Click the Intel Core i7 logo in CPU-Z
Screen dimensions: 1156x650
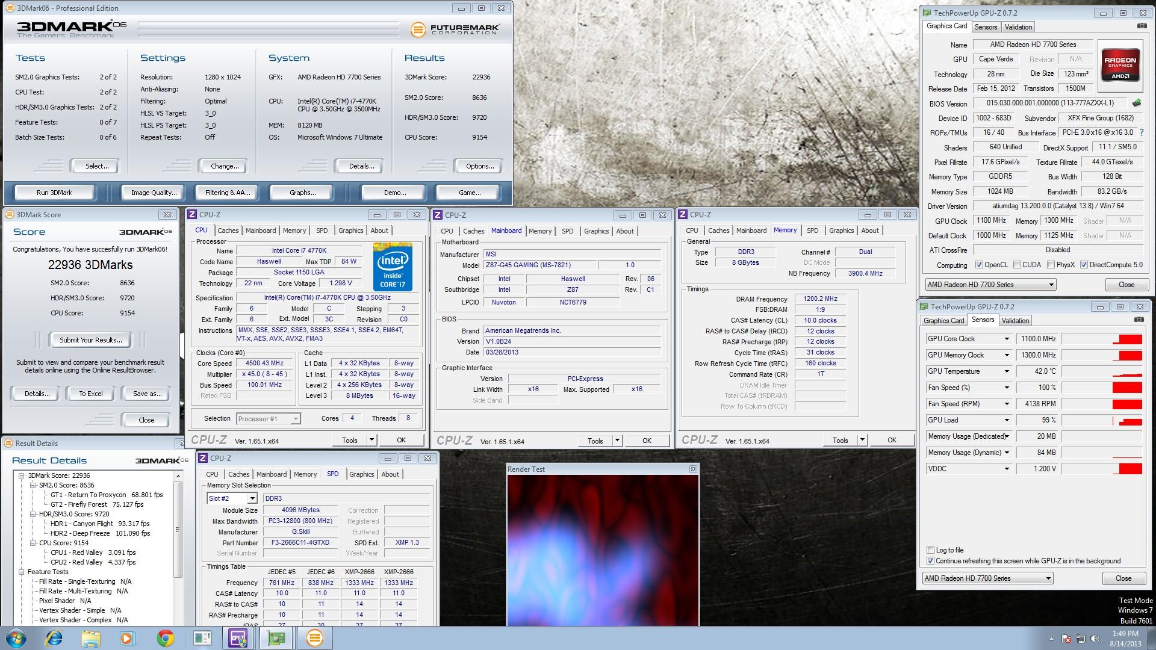point(393,267)
